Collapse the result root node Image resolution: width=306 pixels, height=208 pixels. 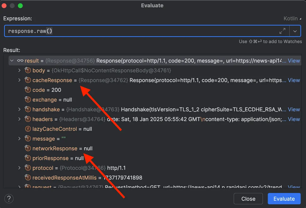pos(12,61)
